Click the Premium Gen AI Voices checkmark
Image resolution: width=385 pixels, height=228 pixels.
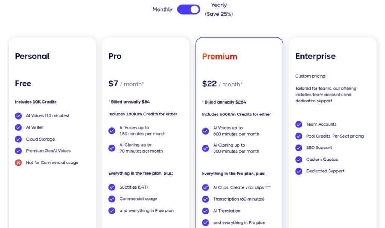pyautogui.click(x=18, y=151)
